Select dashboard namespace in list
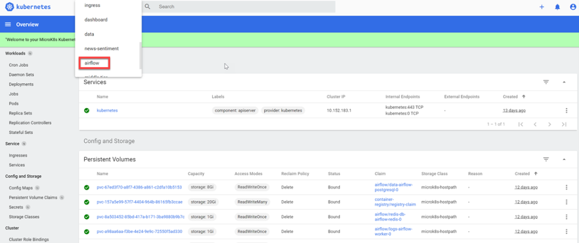579x243 pixels. 96,20
